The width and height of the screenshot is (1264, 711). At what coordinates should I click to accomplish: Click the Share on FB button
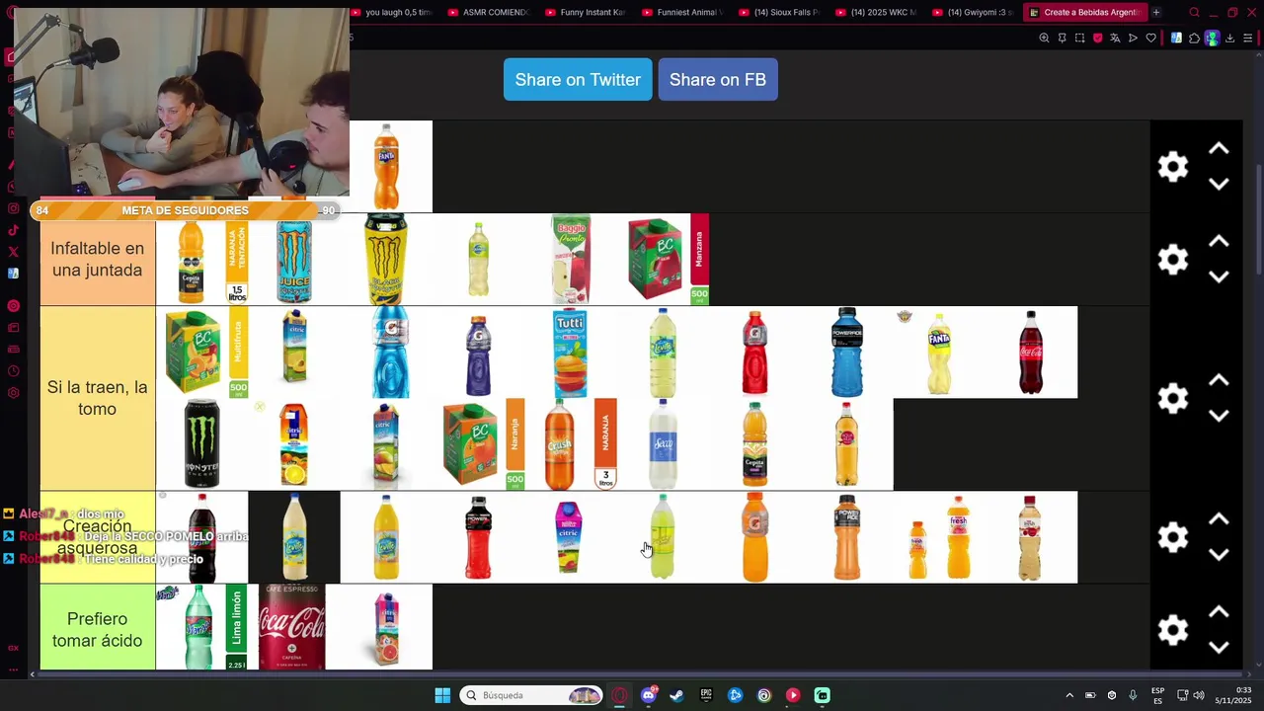tap(718, 80)
